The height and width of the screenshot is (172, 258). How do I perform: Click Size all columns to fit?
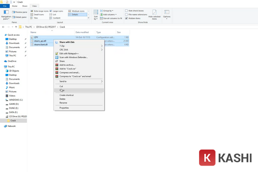click(111, 18)
